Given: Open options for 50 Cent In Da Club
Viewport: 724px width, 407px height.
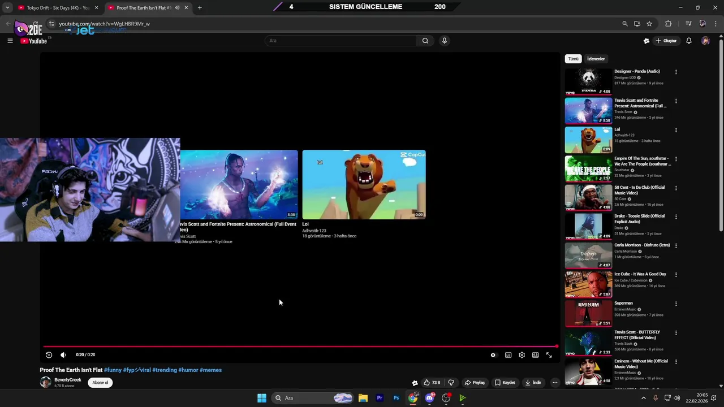Looking at the screenshot, I should tap(676, 188).
